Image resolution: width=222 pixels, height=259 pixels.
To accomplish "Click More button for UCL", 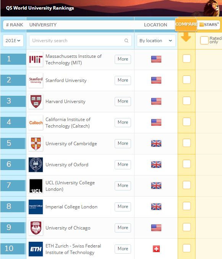I will coord(123,186).
